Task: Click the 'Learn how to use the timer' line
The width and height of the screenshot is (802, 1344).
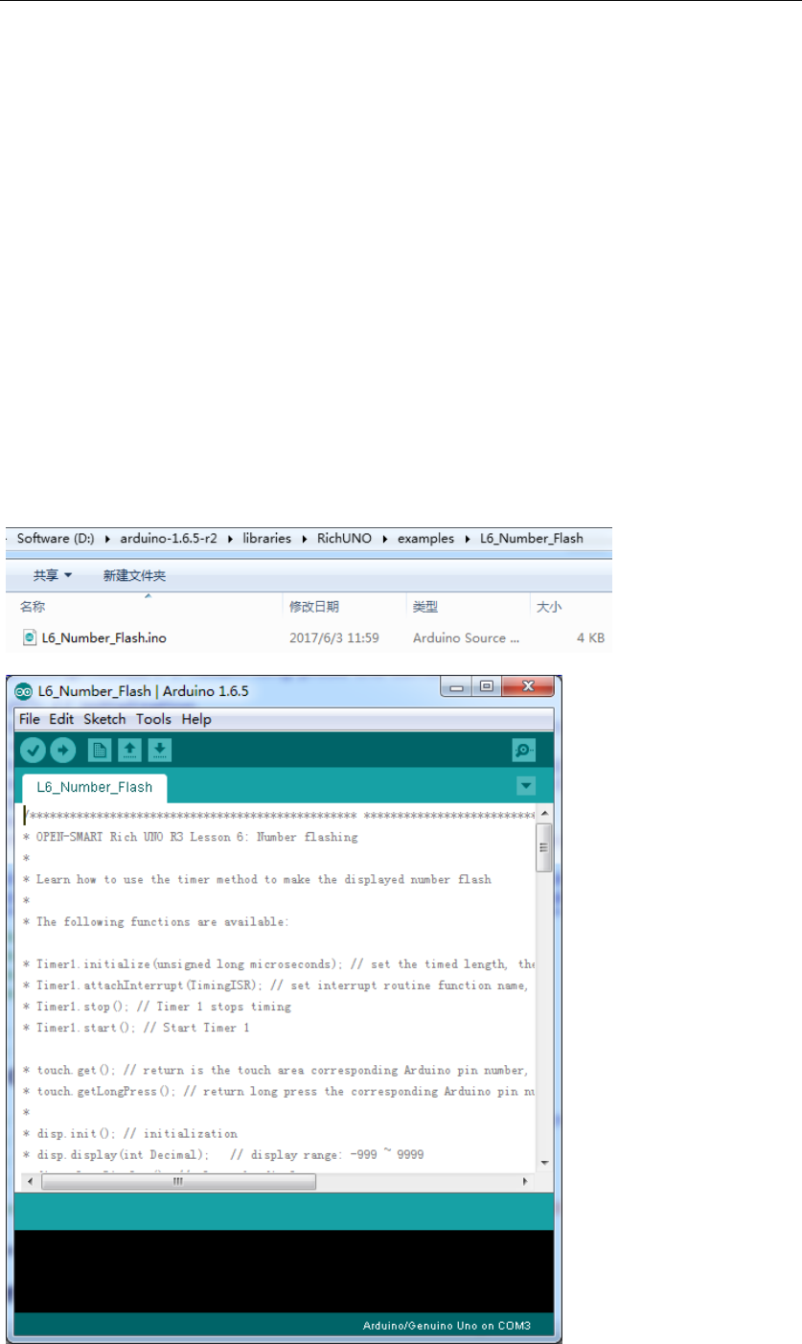Action: (259, 879)
